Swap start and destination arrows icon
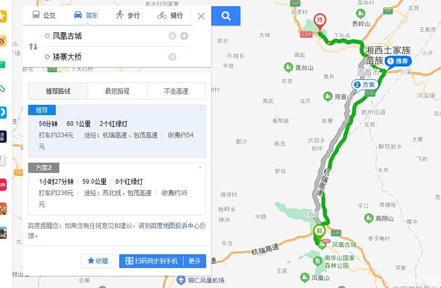Image resolution: width=441 pixels, height=288 pixels. pyautogui.click(x=33, y=47)
